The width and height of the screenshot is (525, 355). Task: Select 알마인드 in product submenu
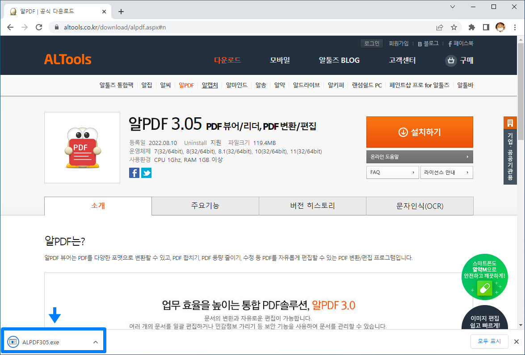[x=237, y=85]
